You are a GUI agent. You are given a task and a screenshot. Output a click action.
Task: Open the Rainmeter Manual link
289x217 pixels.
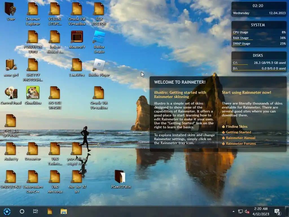click(240, 138)
